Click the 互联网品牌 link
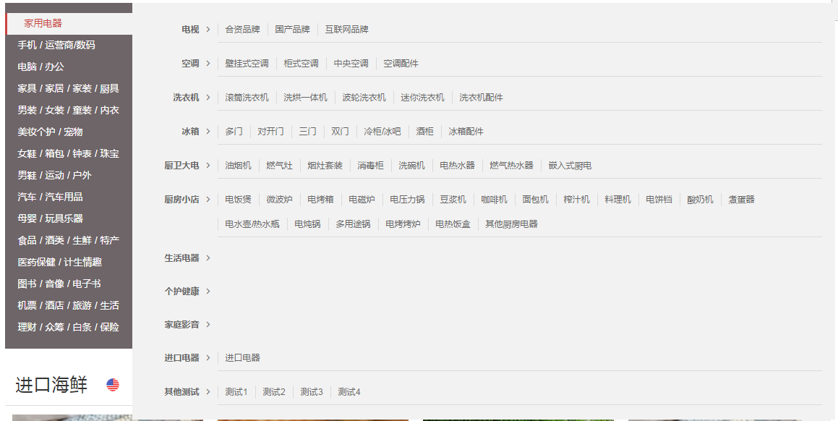This screenshot has height=421, width=838. (347, 30)
